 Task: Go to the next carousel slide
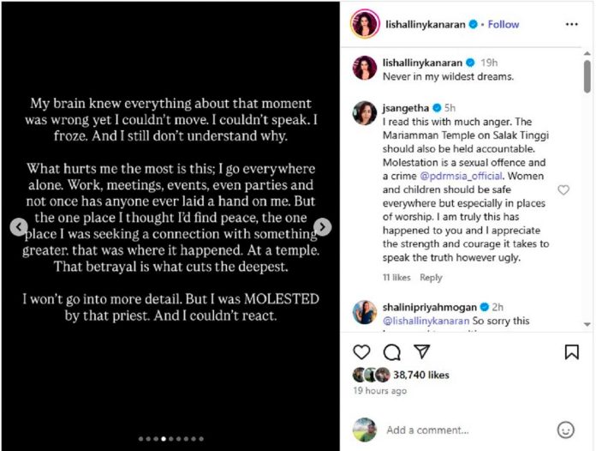pyautogui.click(x=322, y=226)
